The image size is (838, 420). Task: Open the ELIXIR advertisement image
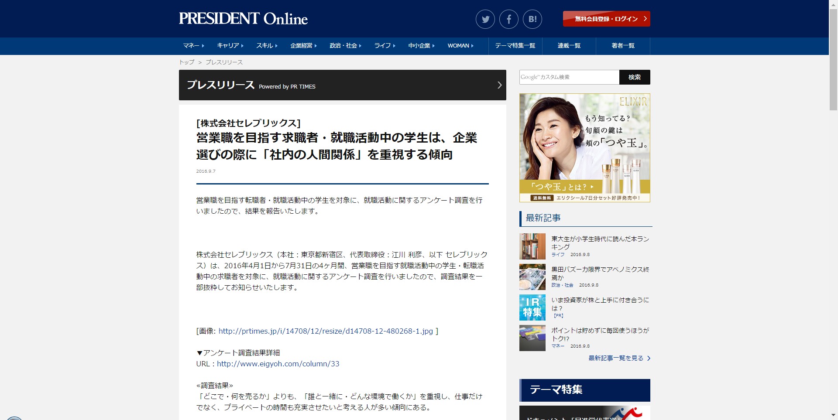coord(585,148)
